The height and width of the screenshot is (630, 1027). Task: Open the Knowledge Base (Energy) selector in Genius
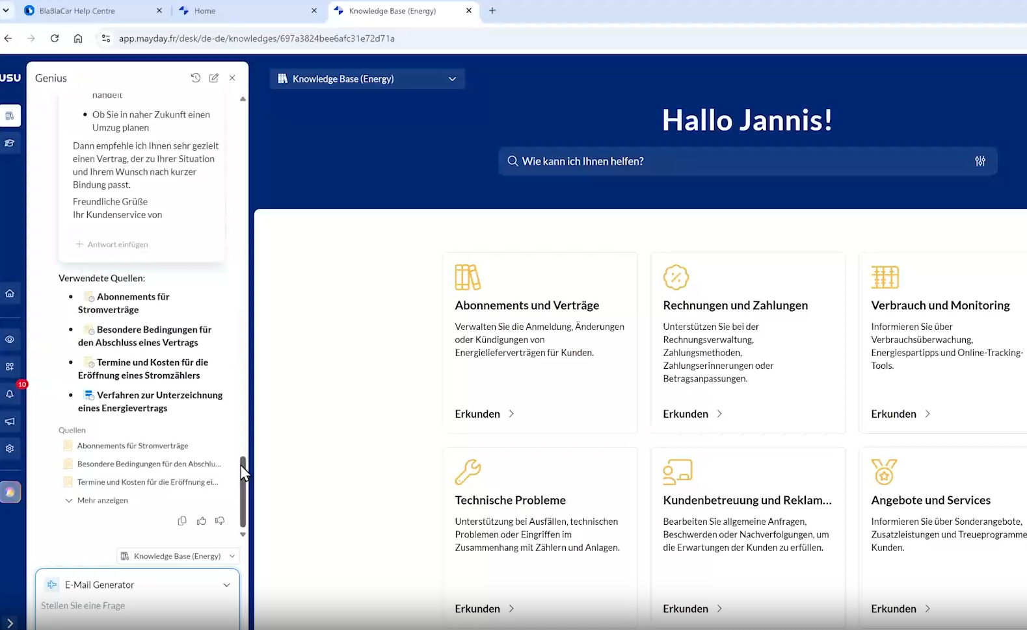point(178,556)
